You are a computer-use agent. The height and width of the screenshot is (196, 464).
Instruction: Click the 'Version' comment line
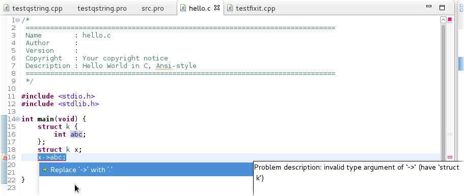(x=52, y=50)
